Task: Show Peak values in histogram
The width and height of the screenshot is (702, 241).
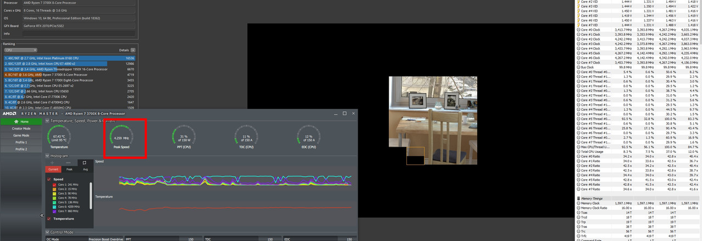Action: pos(68,169)
